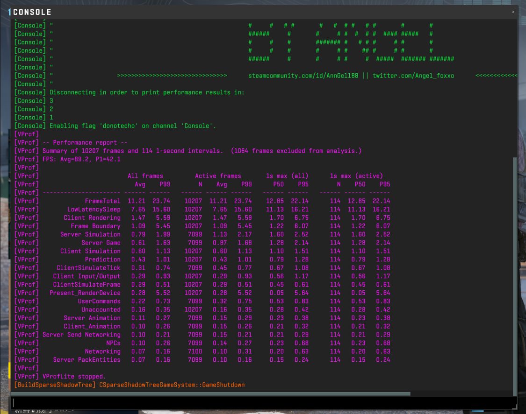Click the 'Summary of 10207 frames' line
Image resolution: width=526 pixels, height=414 pixels.
point(202,151)
